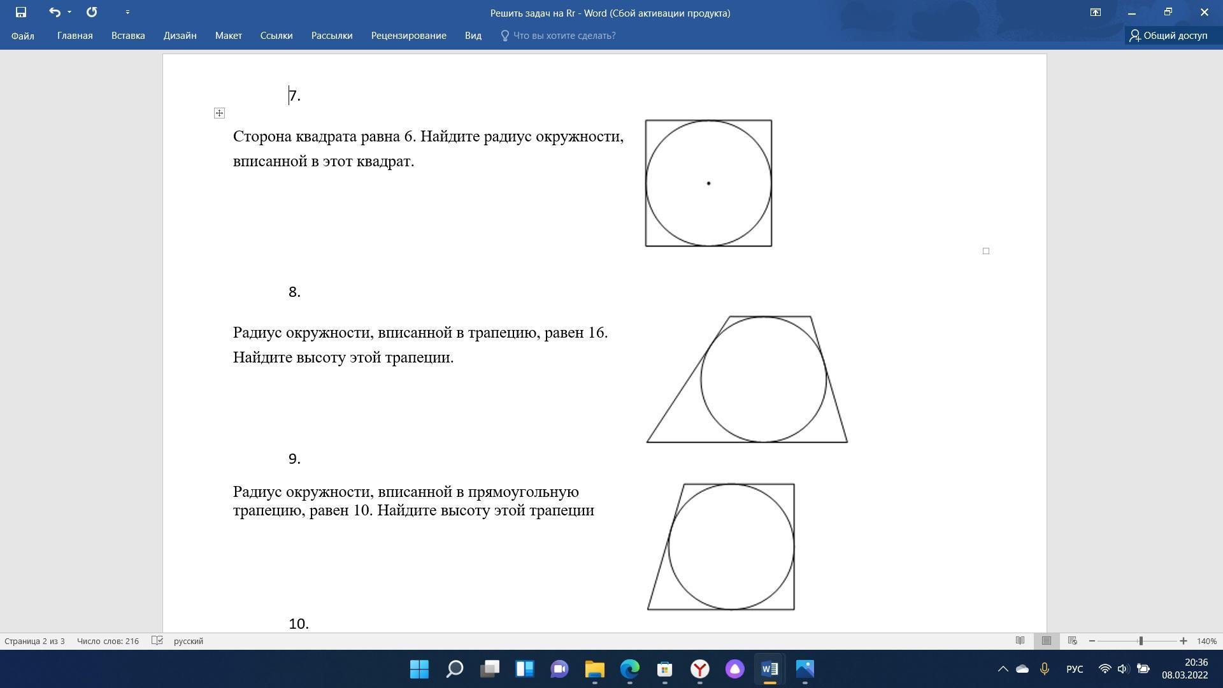Open the Undo history dropdown arrow

point(69,12)
